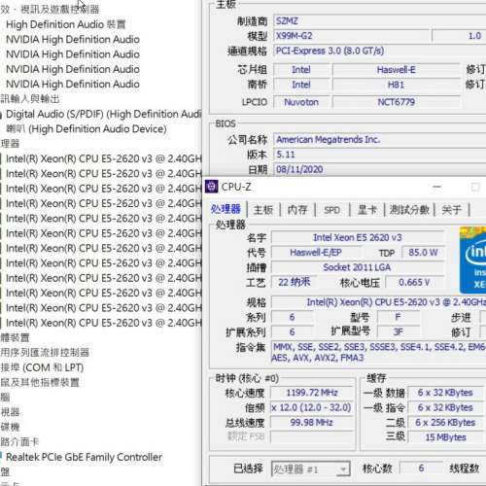The width and height of the screenshot is (486, 486).
Task: Click the 6 x 256 KBytes level 2 cache value
Action: pos(446,423)
